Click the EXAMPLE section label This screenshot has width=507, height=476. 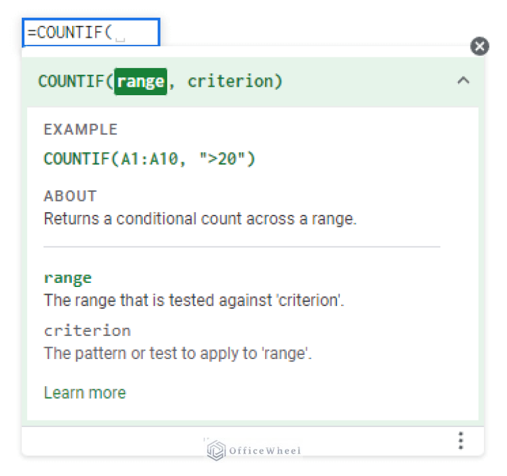pyautogui.click(x=81, y=130)
